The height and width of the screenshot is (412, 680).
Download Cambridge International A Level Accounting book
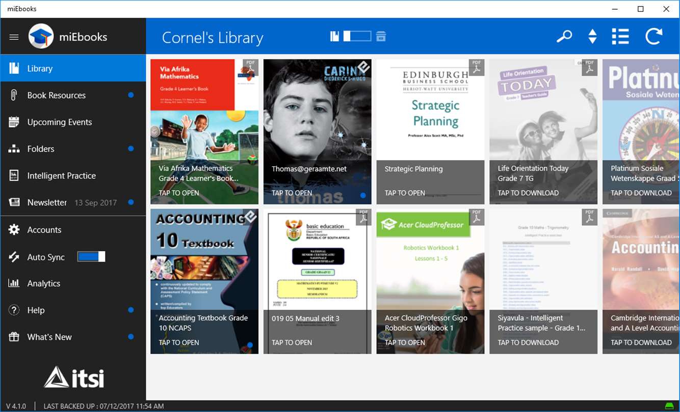[x=641, y=281]
